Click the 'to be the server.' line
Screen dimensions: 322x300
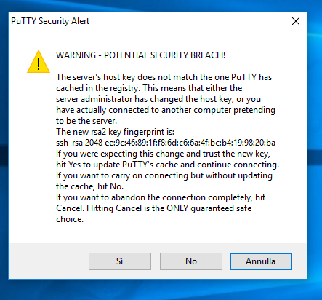[x=86, y=121]
